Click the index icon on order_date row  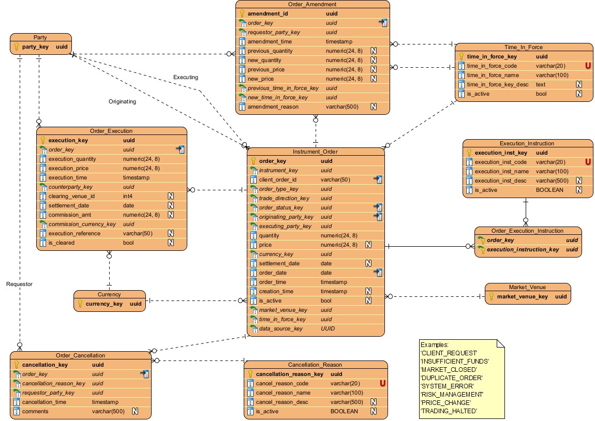pyautogui.click(x=378, y=273)
